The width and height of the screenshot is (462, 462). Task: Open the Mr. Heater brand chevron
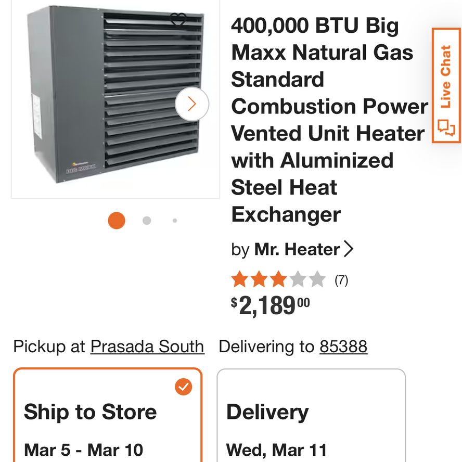click(349, 249)
